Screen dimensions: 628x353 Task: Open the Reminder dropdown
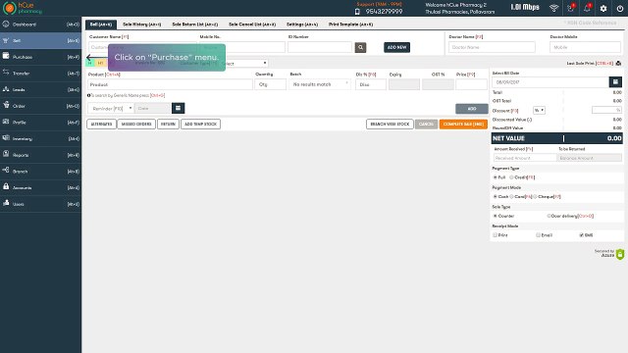pos(111,108)
